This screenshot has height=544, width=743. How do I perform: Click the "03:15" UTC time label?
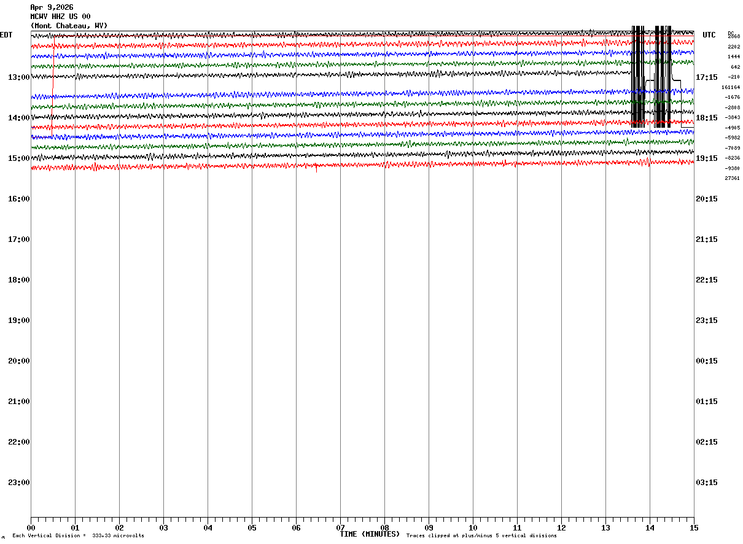tap(707, 483)
